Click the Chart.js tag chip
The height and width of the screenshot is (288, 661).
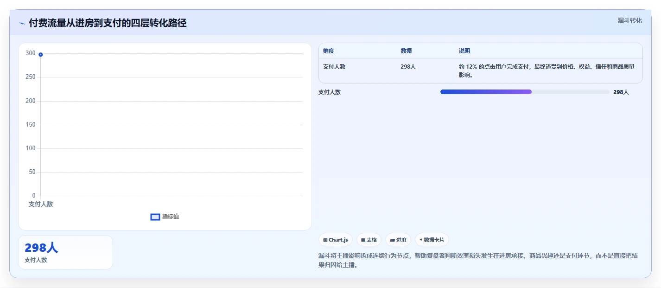click(336, 240)
